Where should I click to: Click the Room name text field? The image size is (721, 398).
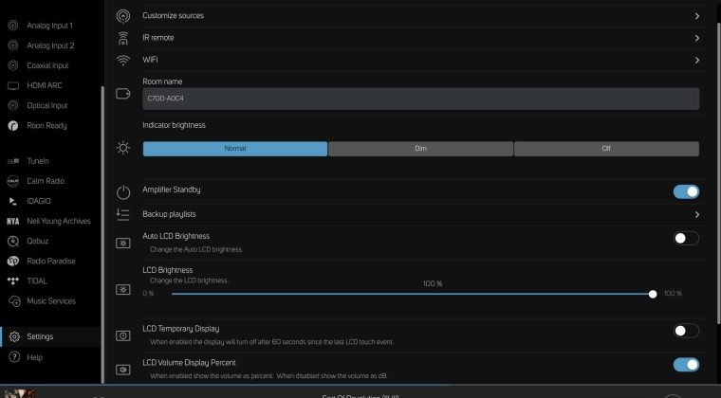tap(420, 99)
